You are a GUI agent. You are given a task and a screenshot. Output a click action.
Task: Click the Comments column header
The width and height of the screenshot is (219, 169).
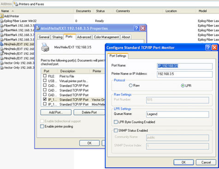[138, 11]
